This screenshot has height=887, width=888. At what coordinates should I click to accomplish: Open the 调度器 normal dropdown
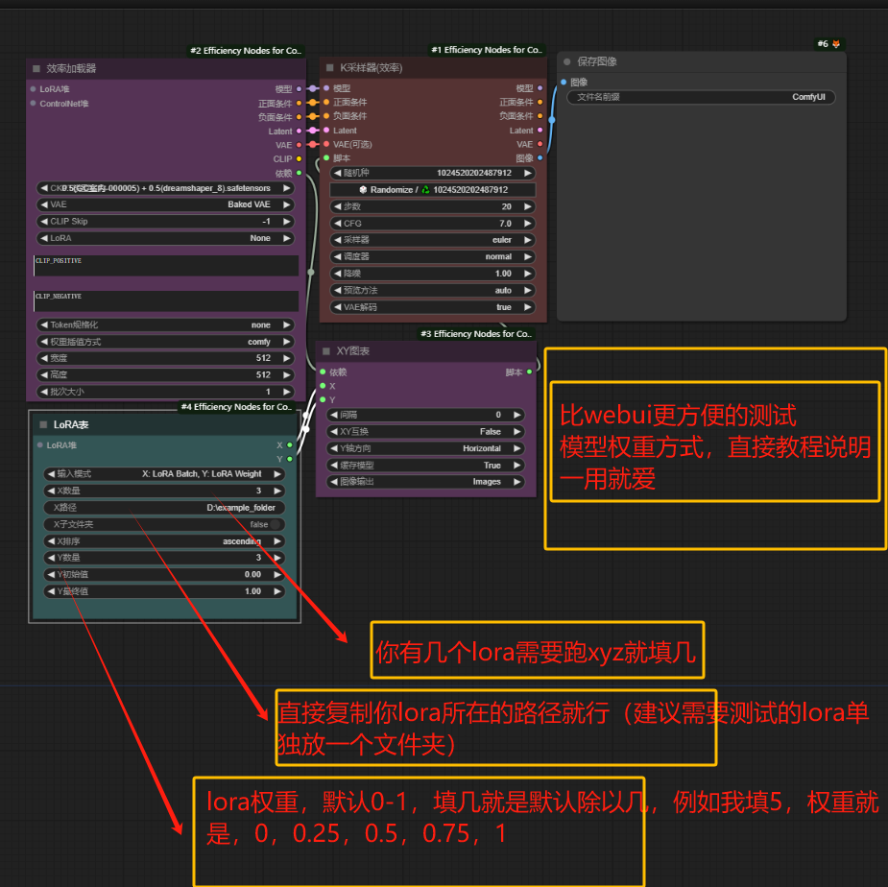tap(433, 256)
